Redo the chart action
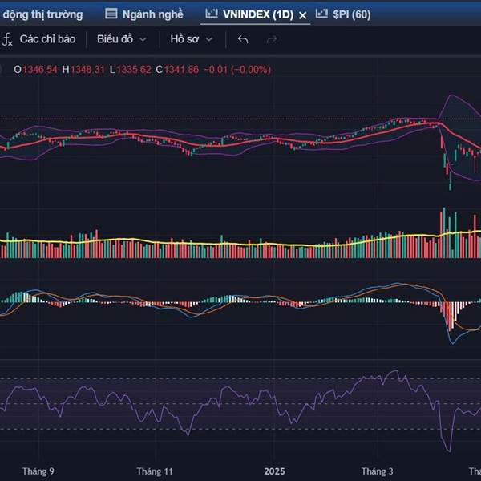 click(x=272, y=39)
